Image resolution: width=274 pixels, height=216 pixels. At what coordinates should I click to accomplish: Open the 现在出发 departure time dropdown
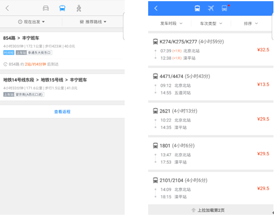tap(31, 22)
